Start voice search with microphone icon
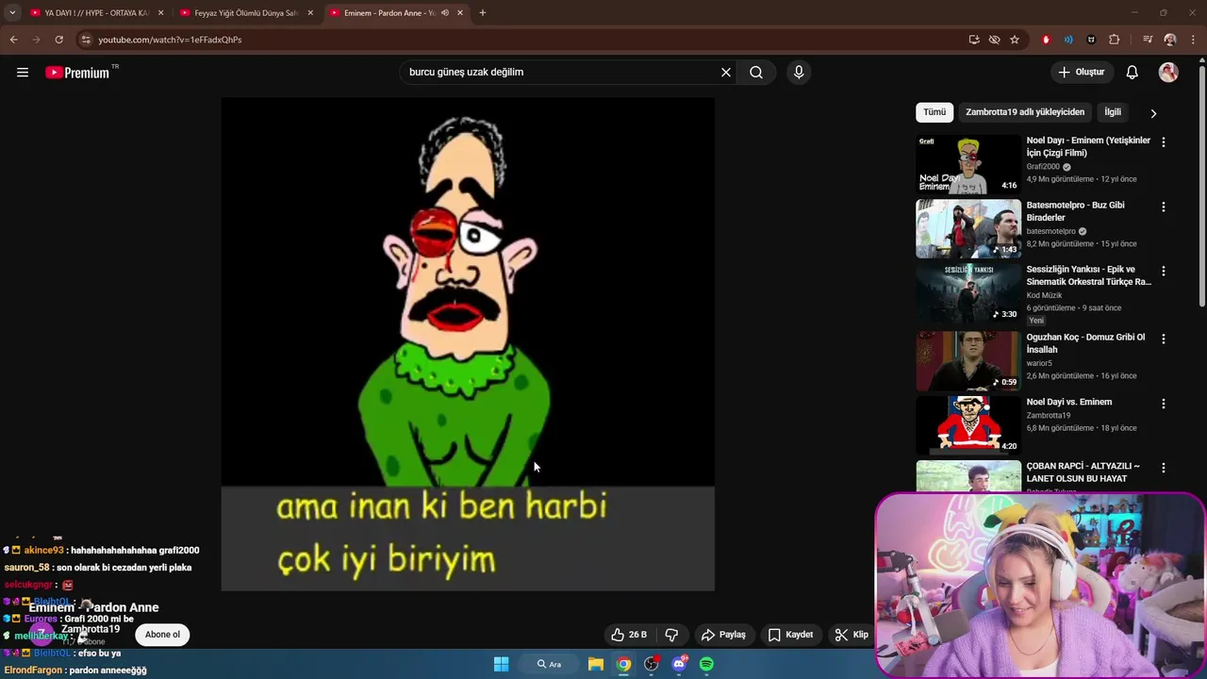 point(799,73)
